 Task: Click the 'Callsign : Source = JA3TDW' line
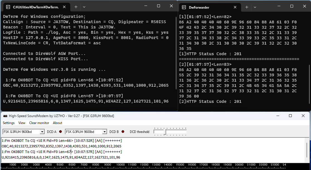84,22
